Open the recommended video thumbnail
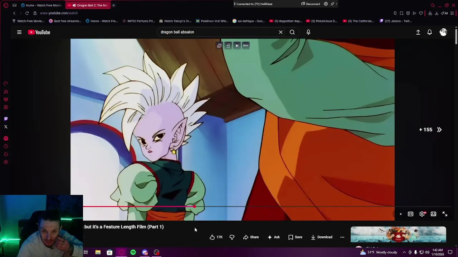The image size is (458, 257). [x=398, y=235]
